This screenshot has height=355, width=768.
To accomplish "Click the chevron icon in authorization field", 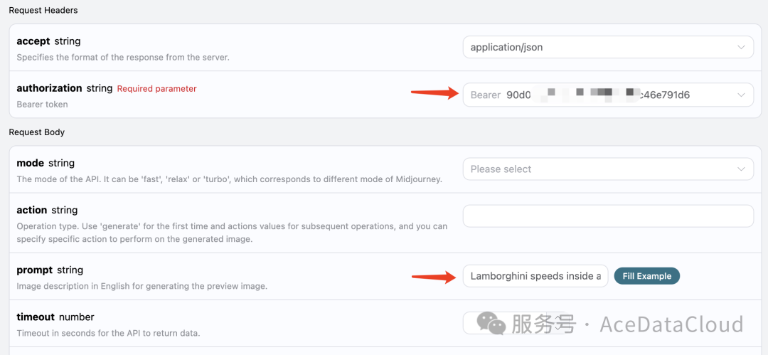I will (x=741, y=95).
